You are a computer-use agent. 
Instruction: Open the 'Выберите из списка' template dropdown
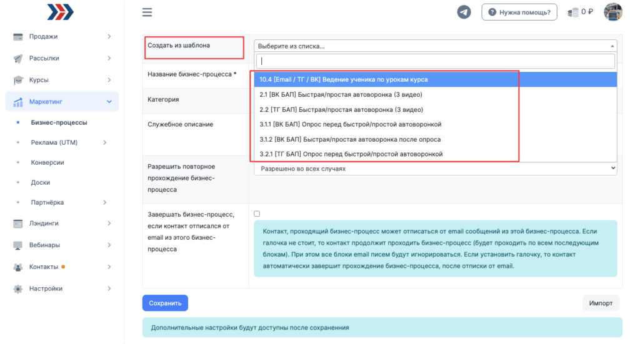click(435, 46)
